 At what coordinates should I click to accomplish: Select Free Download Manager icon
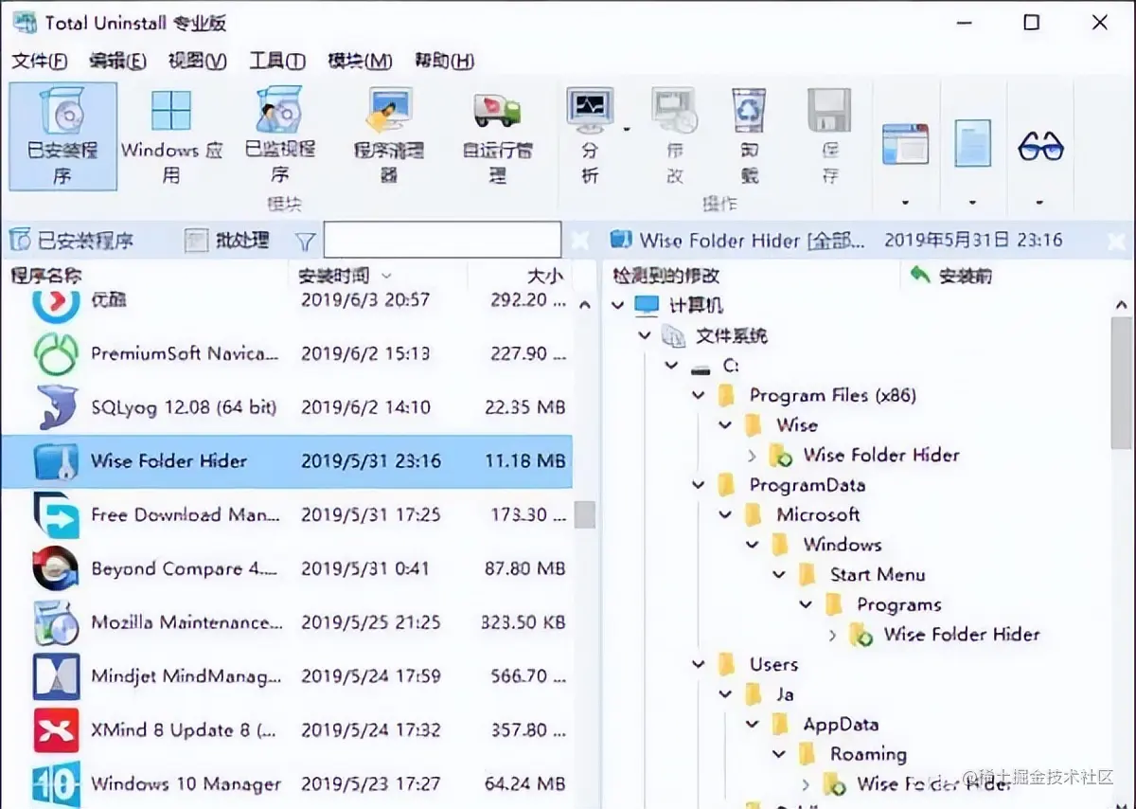[x=55, y=515]
